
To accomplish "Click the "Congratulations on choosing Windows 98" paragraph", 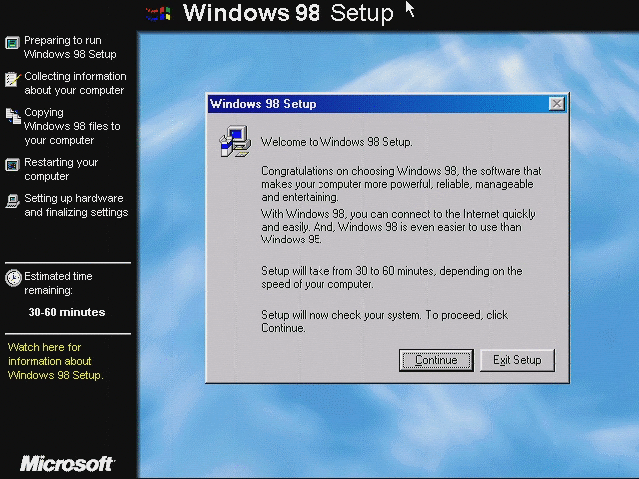I will [x=401, y=184].
